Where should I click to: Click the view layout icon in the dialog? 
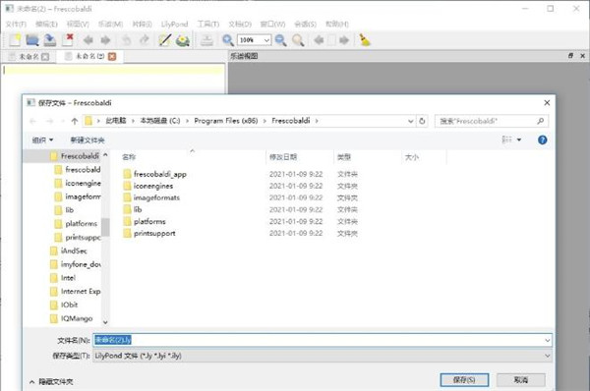point(506,140)
